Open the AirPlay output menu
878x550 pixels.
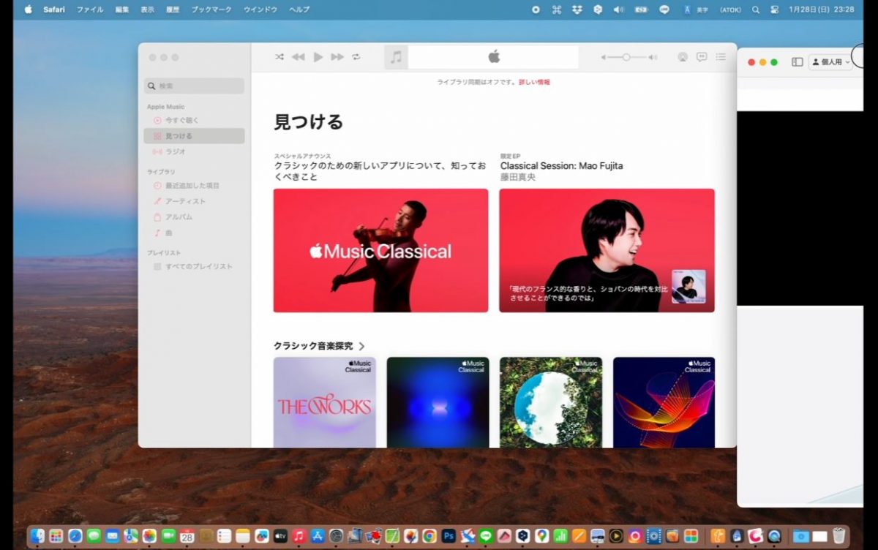click(683, 57)
